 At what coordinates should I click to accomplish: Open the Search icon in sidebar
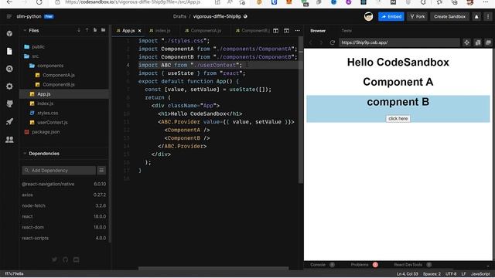9,69
